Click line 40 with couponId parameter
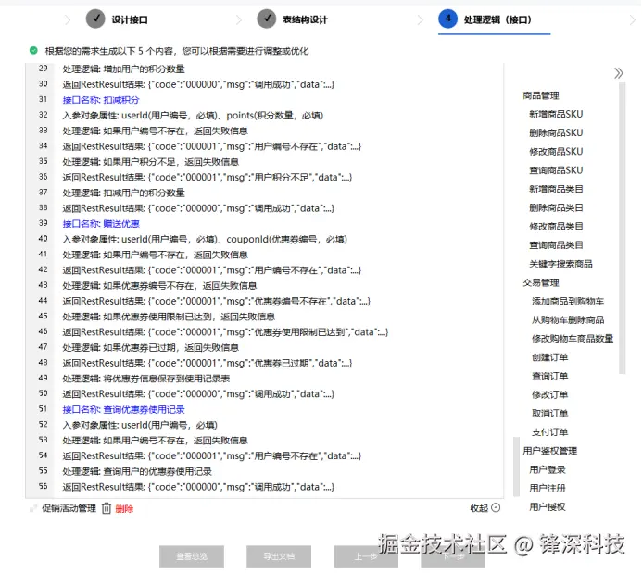This screenshot has width=642, height=573. coord(205,239)
